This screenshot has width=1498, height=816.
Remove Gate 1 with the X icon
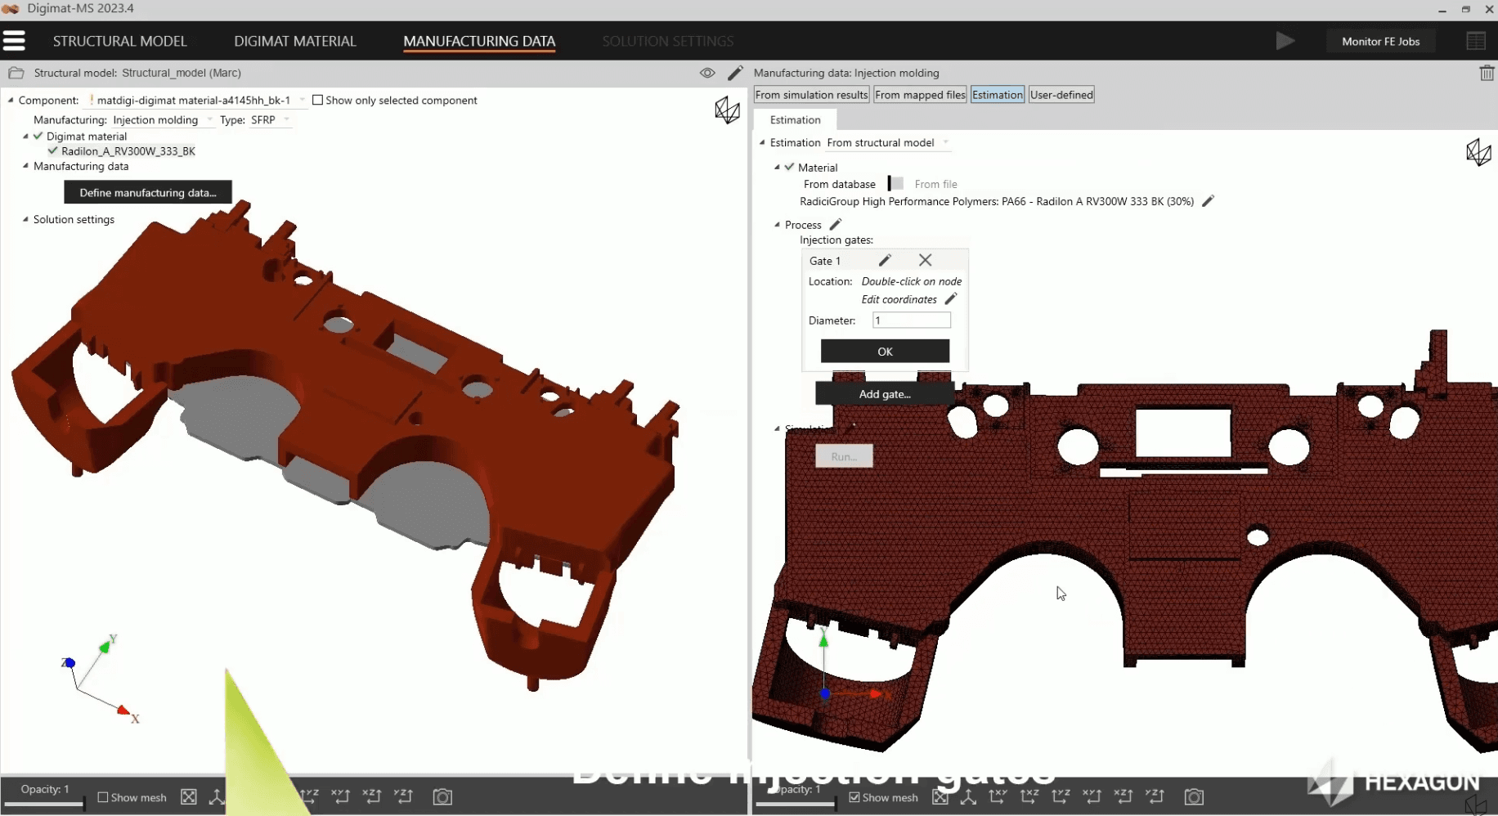point(925,260)
